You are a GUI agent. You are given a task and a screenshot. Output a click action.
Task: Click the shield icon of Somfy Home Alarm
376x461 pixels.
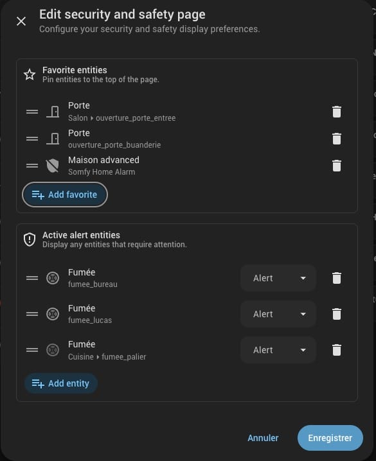(x=53, y=166)
